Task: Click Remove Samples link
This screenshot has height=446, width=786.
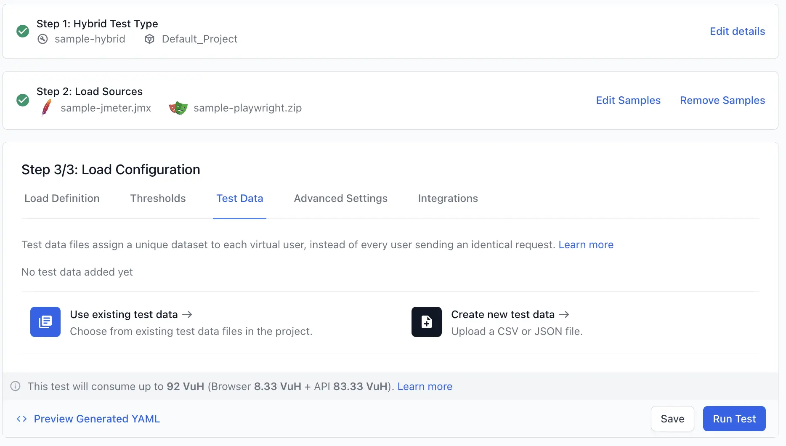Action: point(722,100)
